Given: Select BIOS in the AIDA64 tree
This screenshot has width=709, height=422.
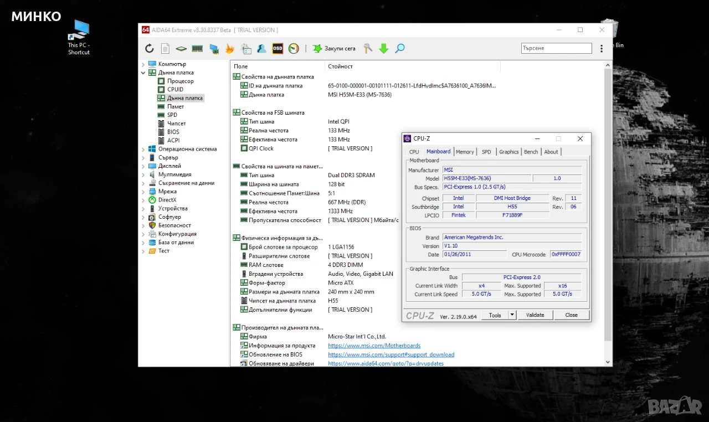Looking at the screenshot, I should coord(173,132).
